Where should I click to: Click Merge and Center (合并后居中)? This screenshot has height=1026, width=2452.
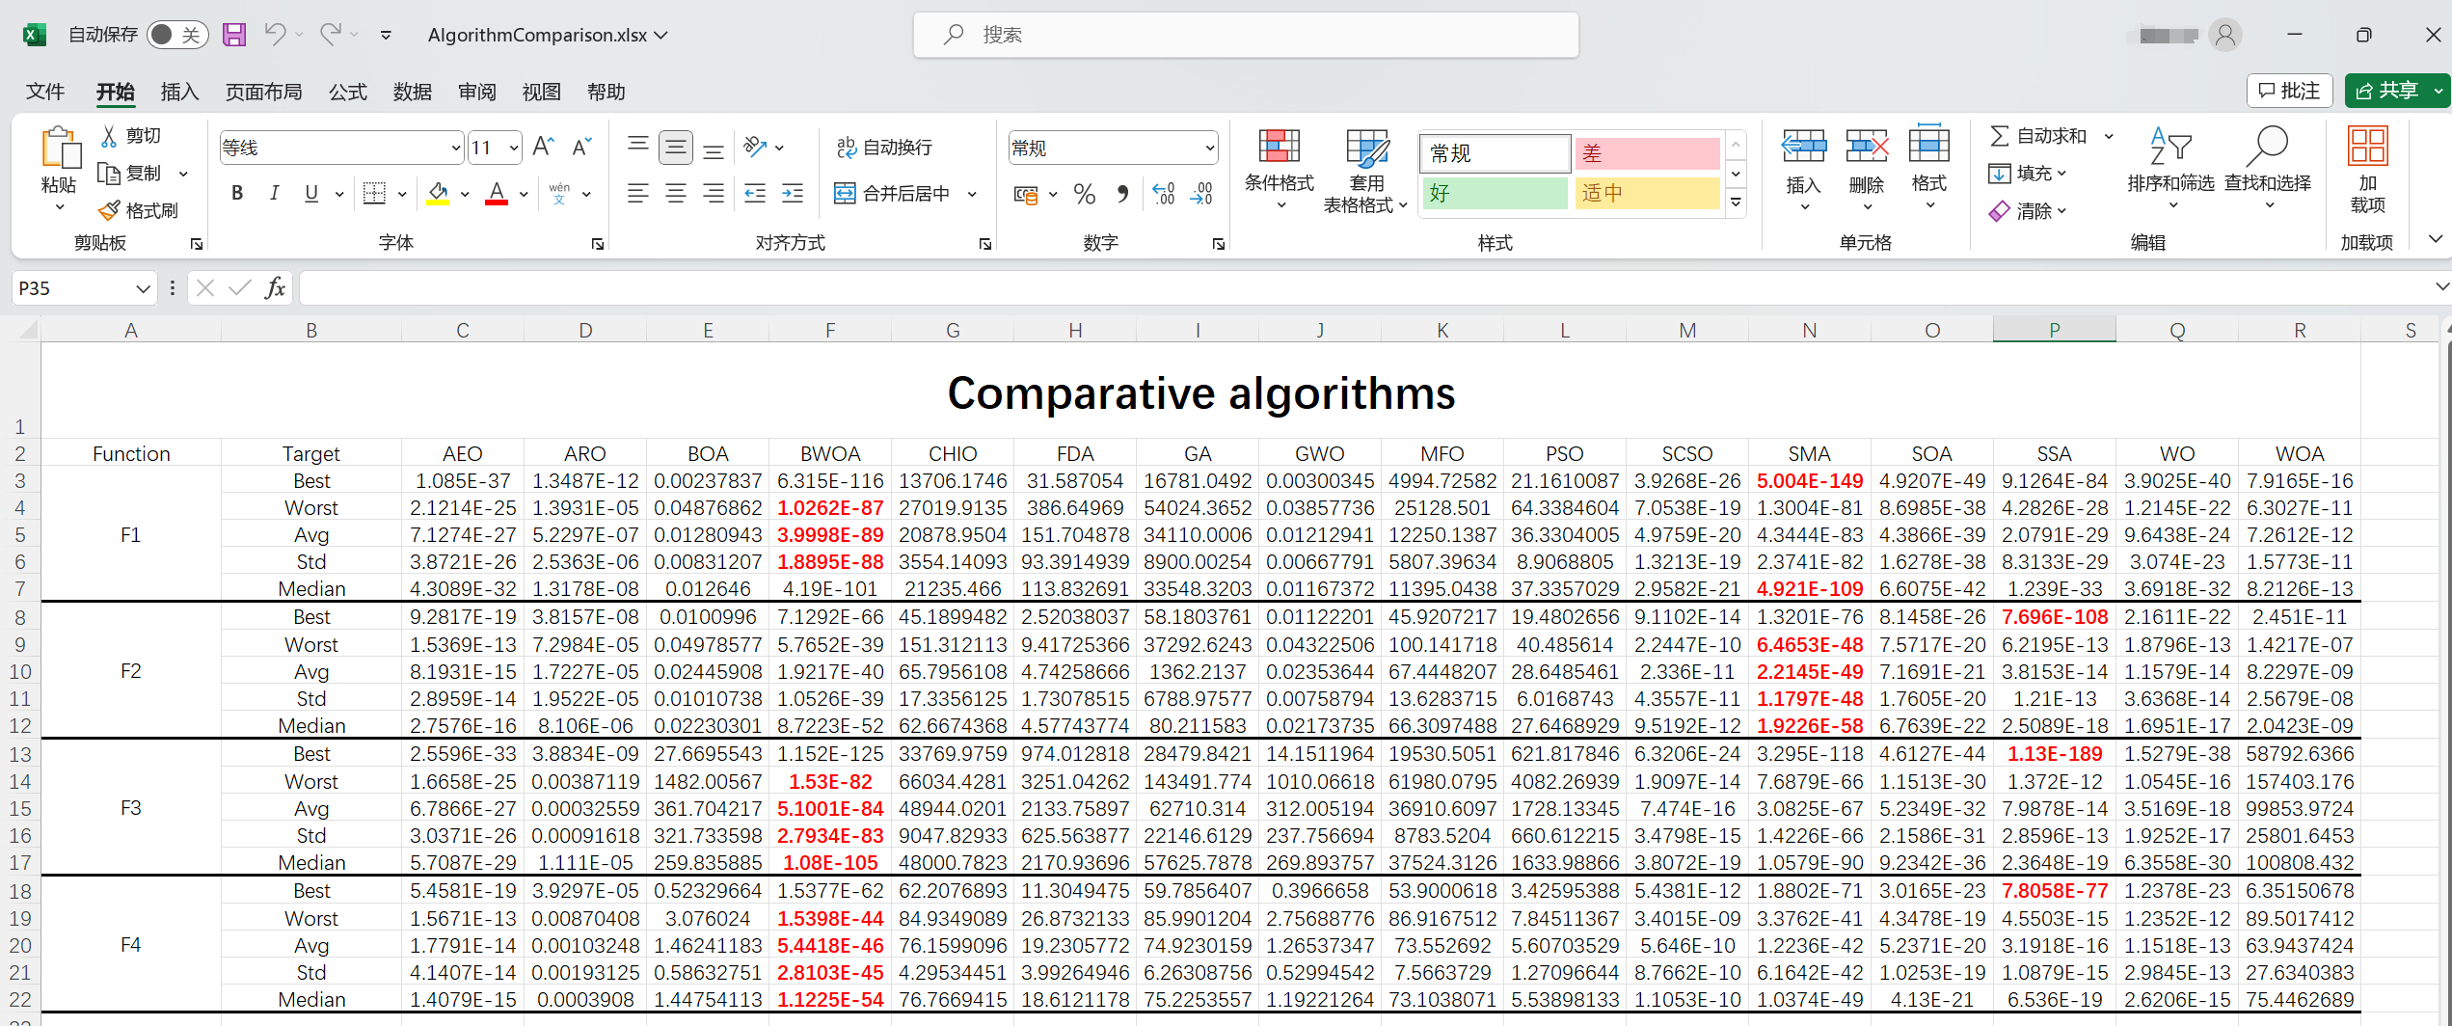[x=893, y=194]
